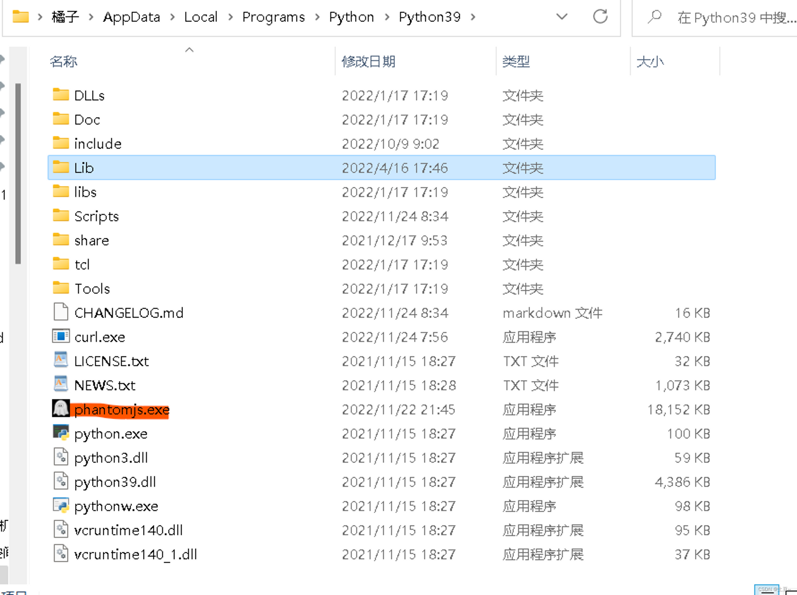
Task: Click the python.exe application icon
Action: tap(61, 433)
